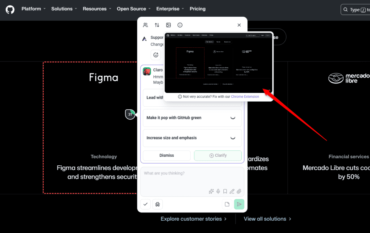Start voice input with microphone icon
The image size is (370, 233).
(x=218, y=191)
